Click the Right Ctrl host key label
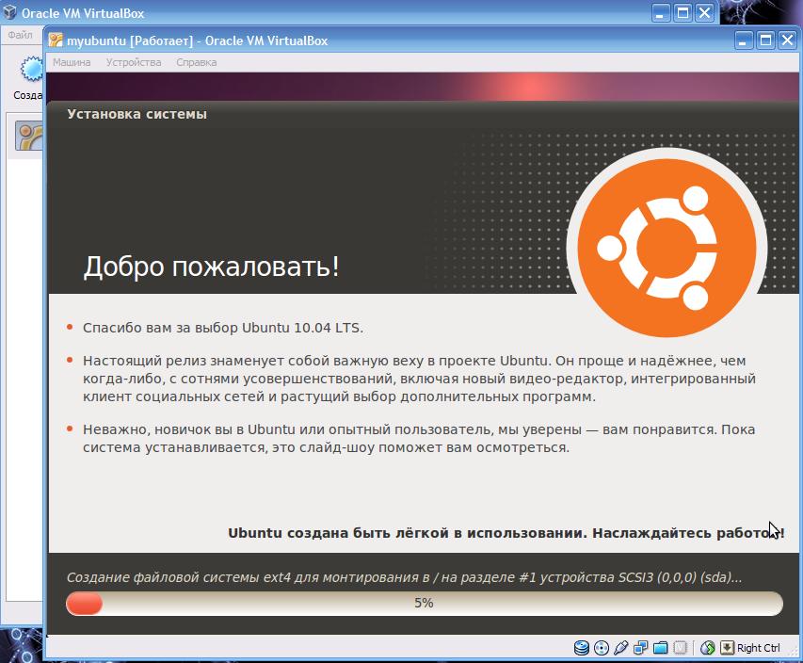 (x=758, y=648)
